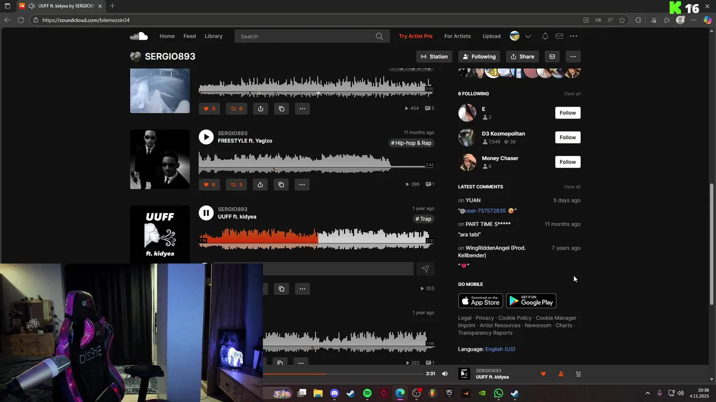Mute the tab via speaker icon
The height and width of the screenshot is (402, 716).
(x=31, y=6)
